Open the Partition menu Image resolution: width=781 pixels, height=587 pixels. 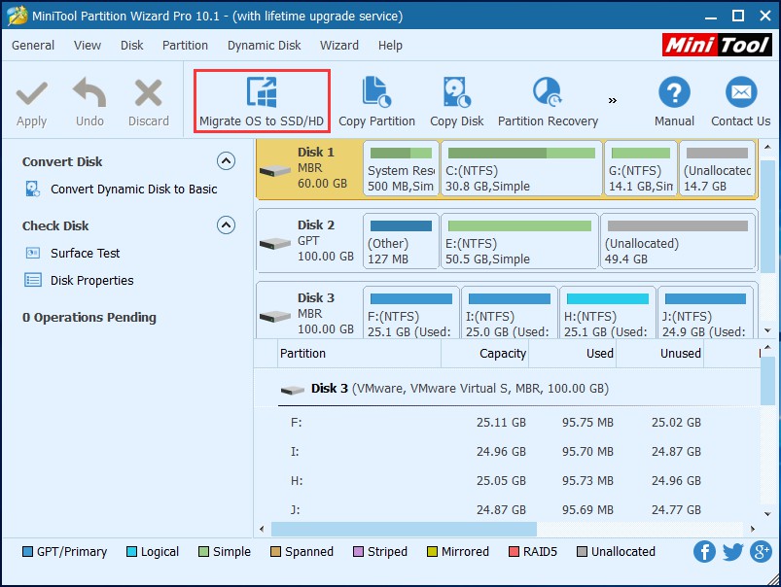pos(185,45)
